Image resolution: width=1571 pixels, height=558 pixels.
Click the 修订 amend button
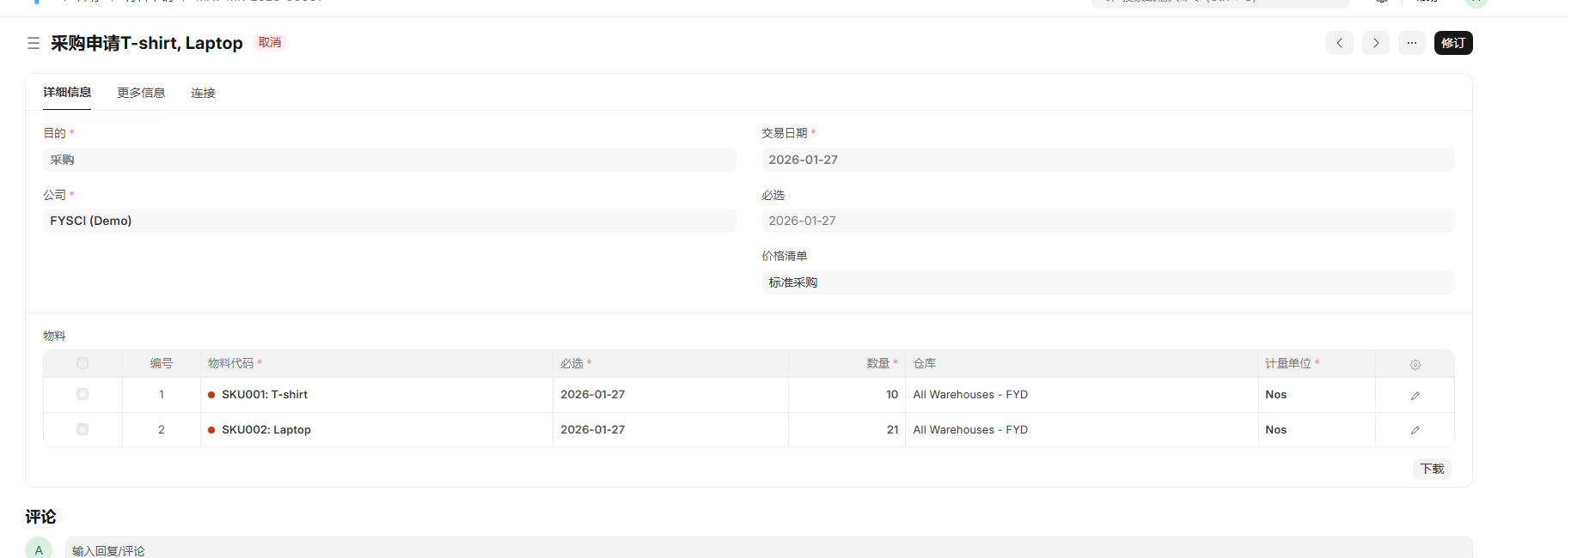[1453, 43]
